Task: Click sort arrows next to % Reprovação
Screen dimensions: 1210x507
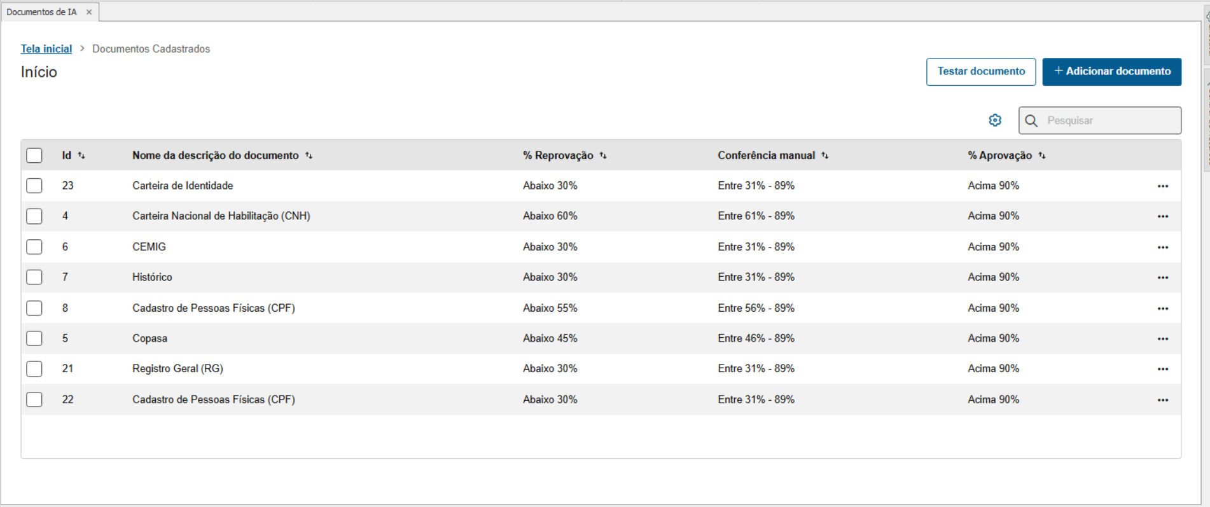Action: [x=603, y=156]
